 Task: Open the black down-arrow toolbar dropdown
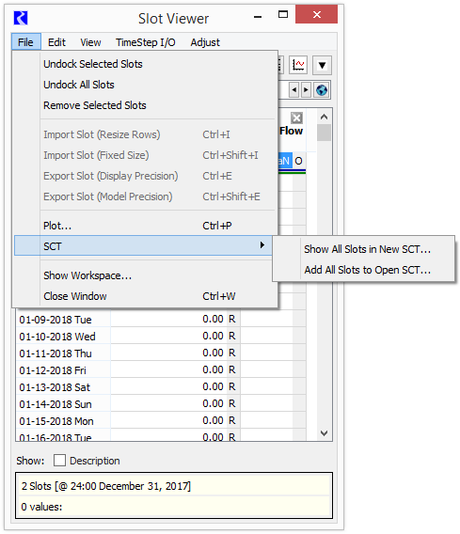tap(322, 65)
